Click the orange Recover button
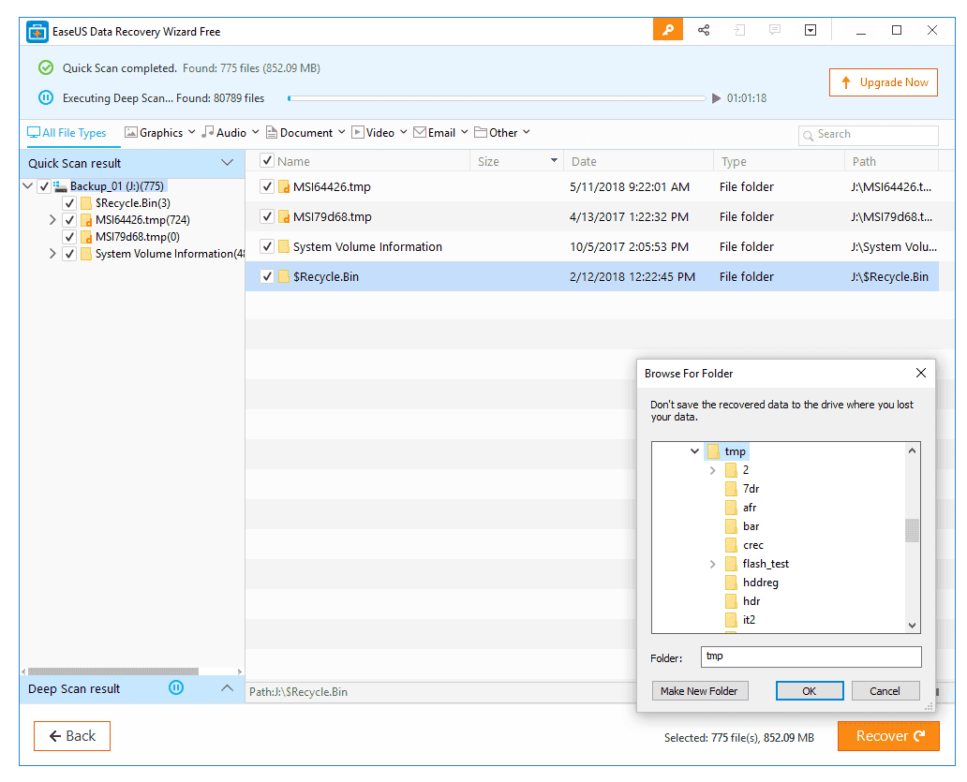The image size is (967, 782). pyautogui.click(x=888, y=736)
